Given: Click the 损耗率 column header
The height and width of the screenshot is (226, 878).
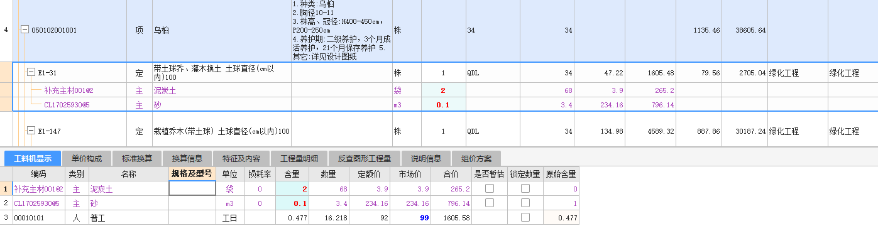Looking at the screenshot, I should pos(260,173).
